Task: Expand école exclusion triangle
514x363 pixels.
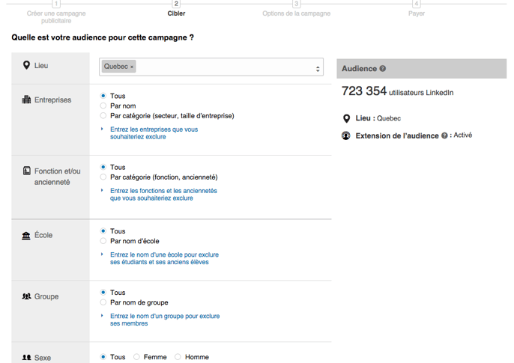Action: click(x=102, y=254)
